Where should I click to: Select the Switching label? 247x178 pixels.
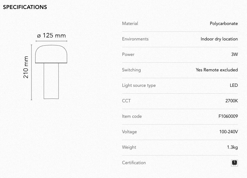tap(131, 70)
